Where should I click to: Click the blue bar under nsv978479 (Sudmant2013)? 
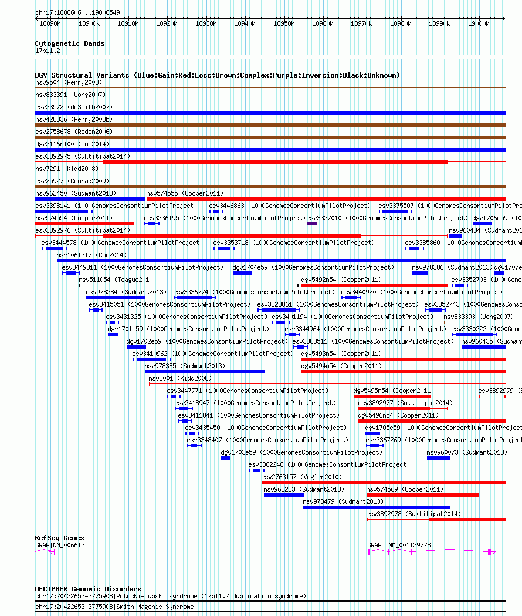click(x=377, y=507)
